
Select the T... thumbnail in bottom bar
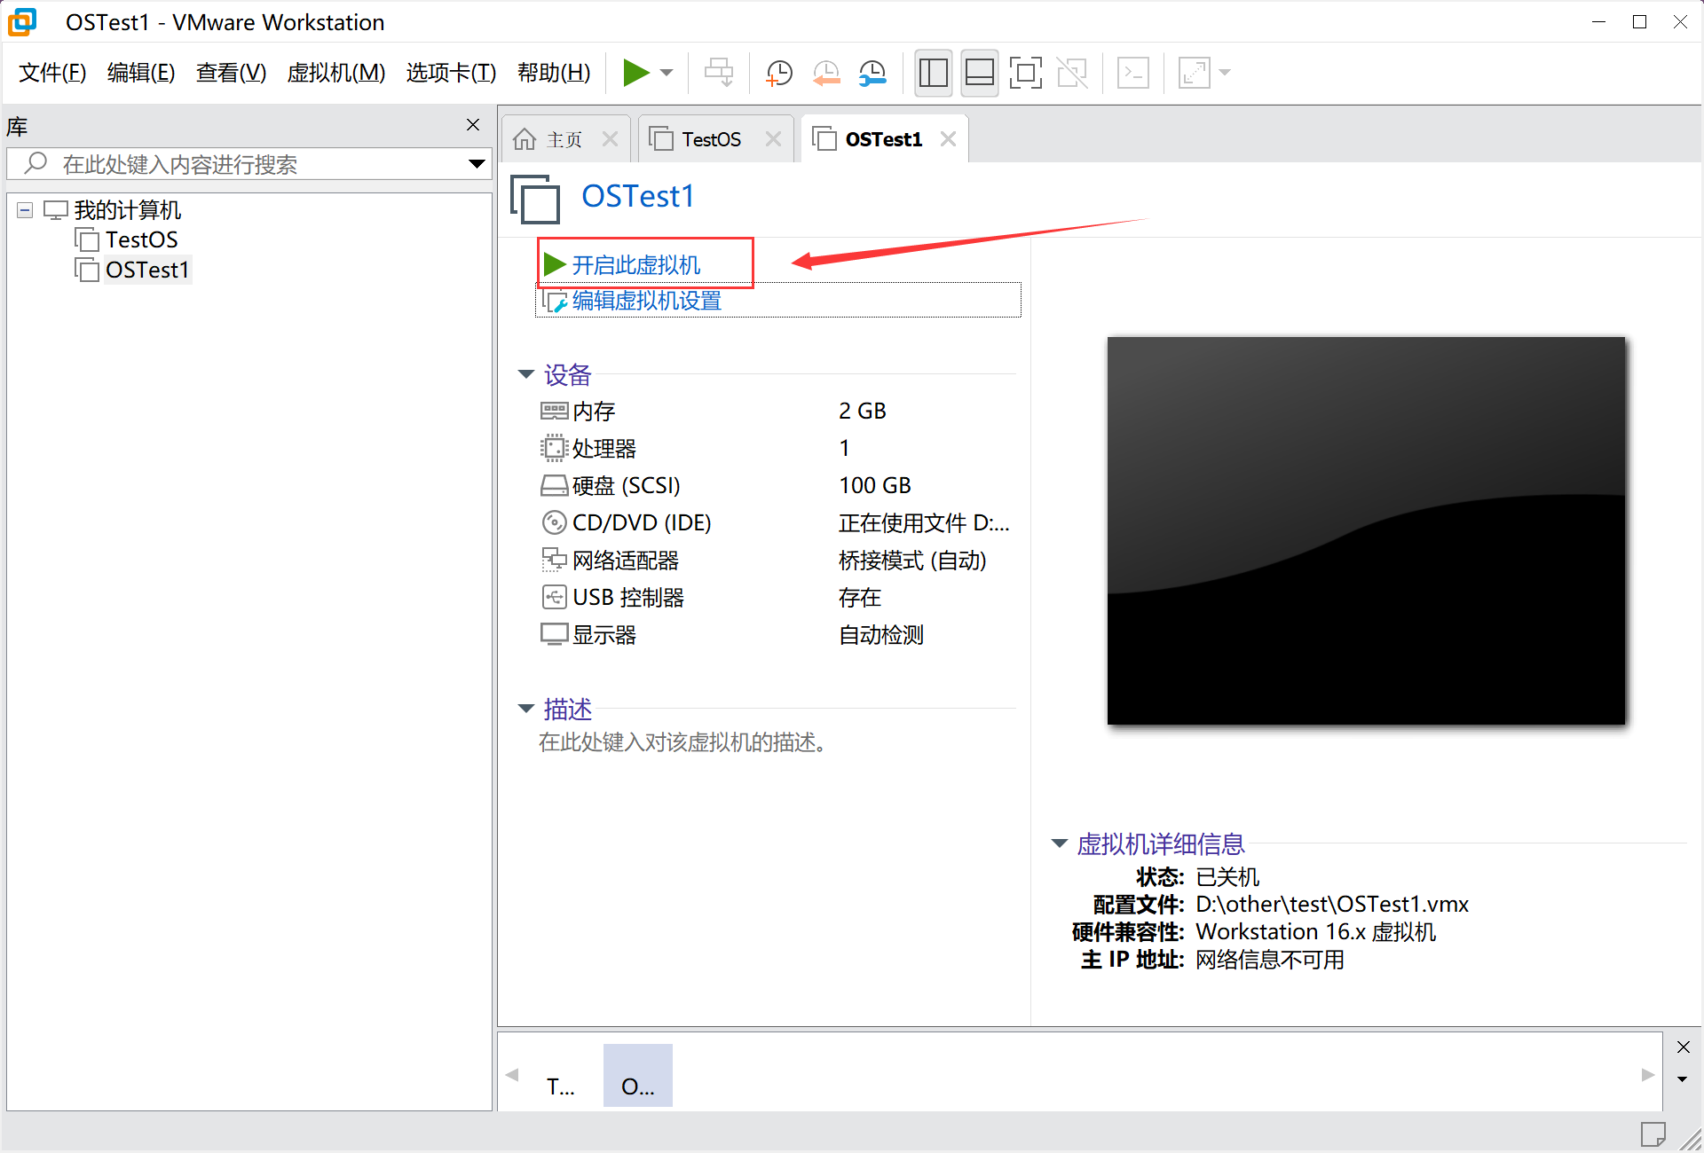pyautogui.click(x=561, y=1075)
